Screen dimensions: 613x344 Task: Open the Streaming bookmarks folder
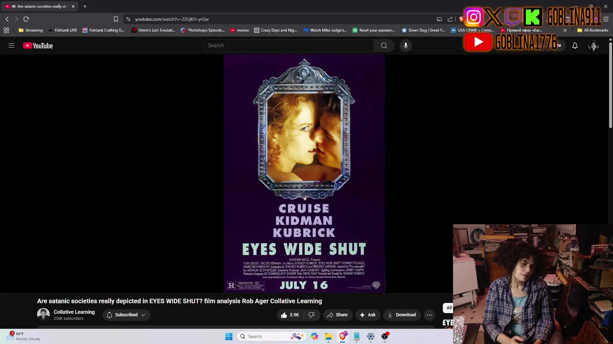30,30
